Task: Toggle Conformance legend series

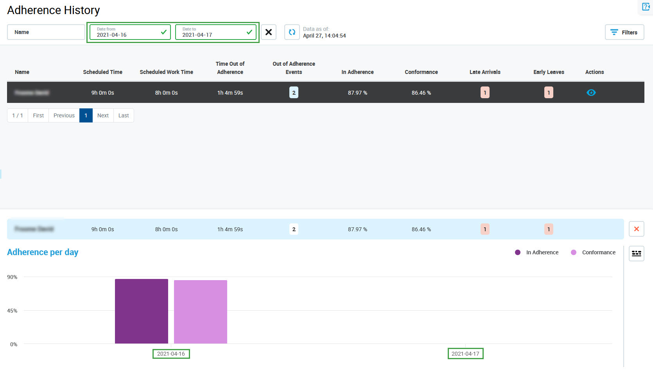Action: pos(593,252)
